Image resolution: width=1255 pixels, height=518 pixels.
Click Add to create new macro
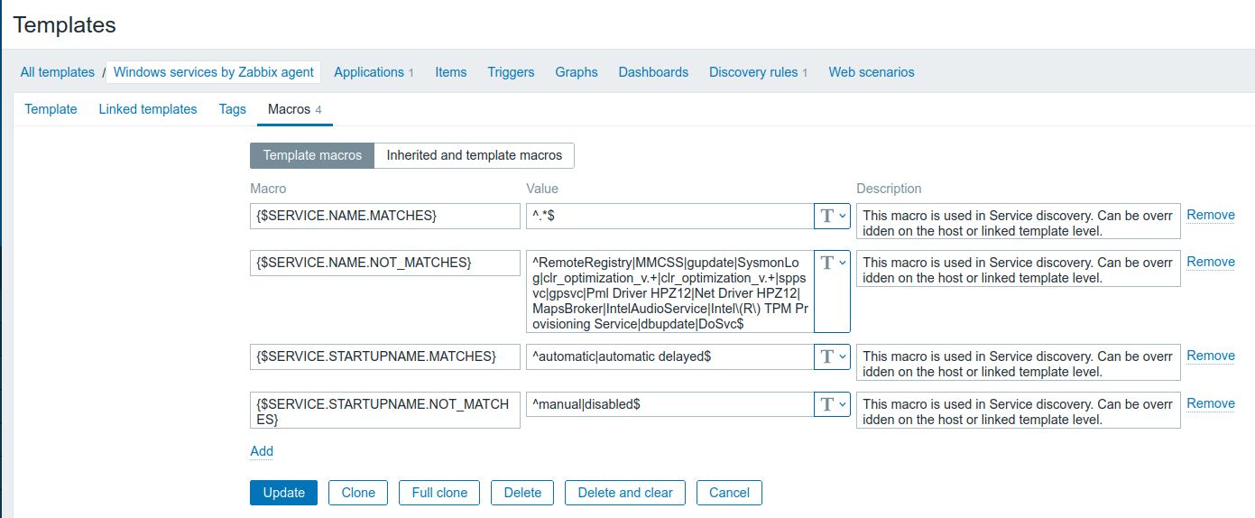[x=262, y=451]
